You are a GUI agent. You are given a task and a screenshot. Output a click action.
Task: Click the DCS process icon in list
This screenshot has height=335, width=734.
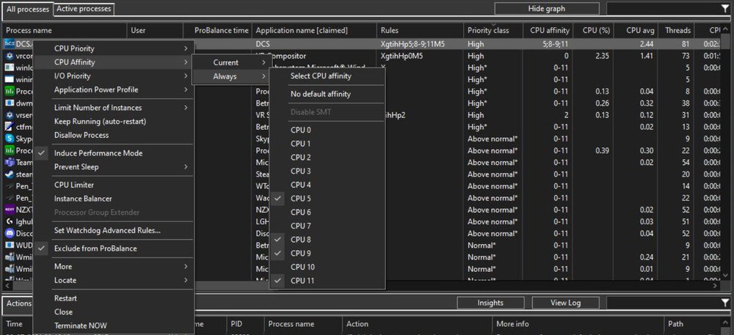[10, 44]
